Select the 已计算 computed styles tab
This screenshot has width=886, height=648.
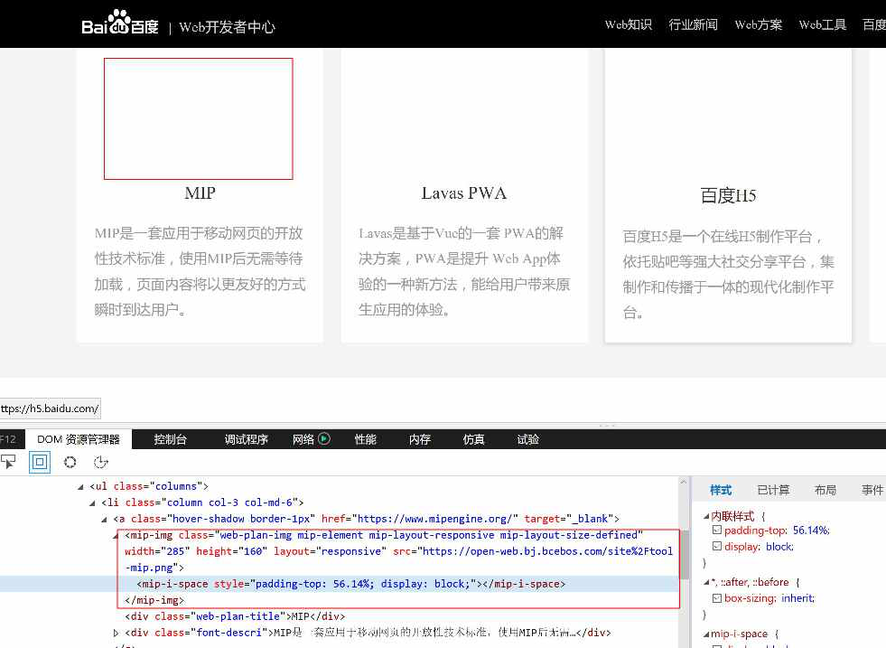(x=773, y=490)
